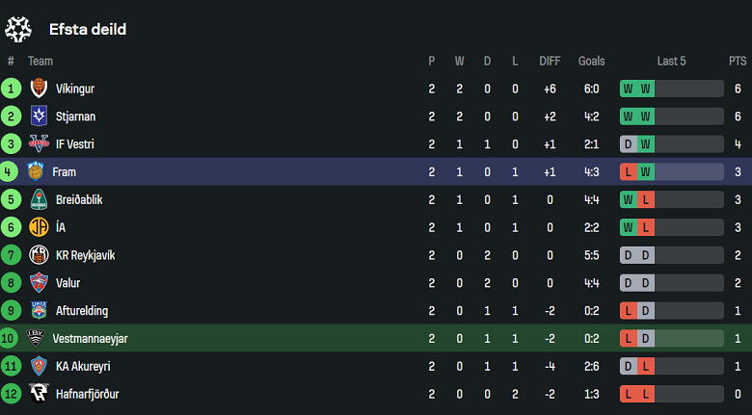
Task: Click the Víkingur team crest
Action: (x=40, y=89)
